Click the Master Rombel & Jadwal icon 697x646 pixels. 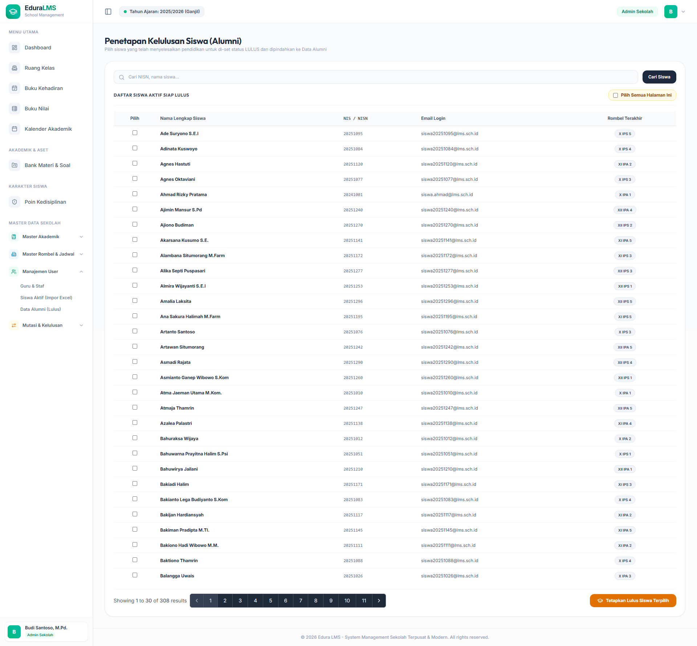coord(14,254)
